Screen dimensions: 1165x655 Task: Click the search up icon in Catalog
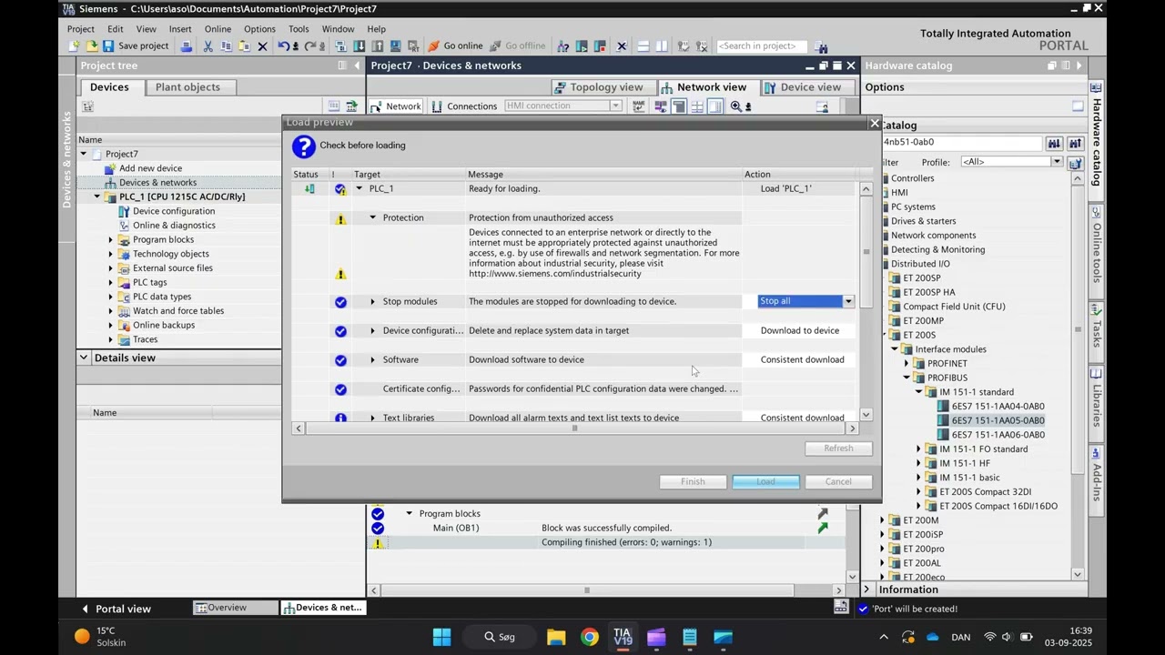[x=1075, y=143]
